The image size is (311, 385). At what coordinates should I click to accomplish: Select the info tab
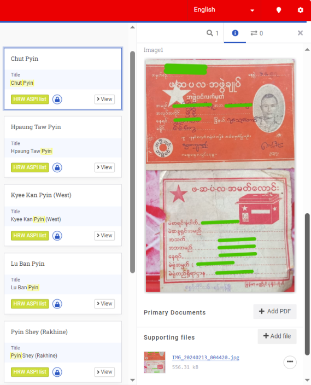point(235,33)
